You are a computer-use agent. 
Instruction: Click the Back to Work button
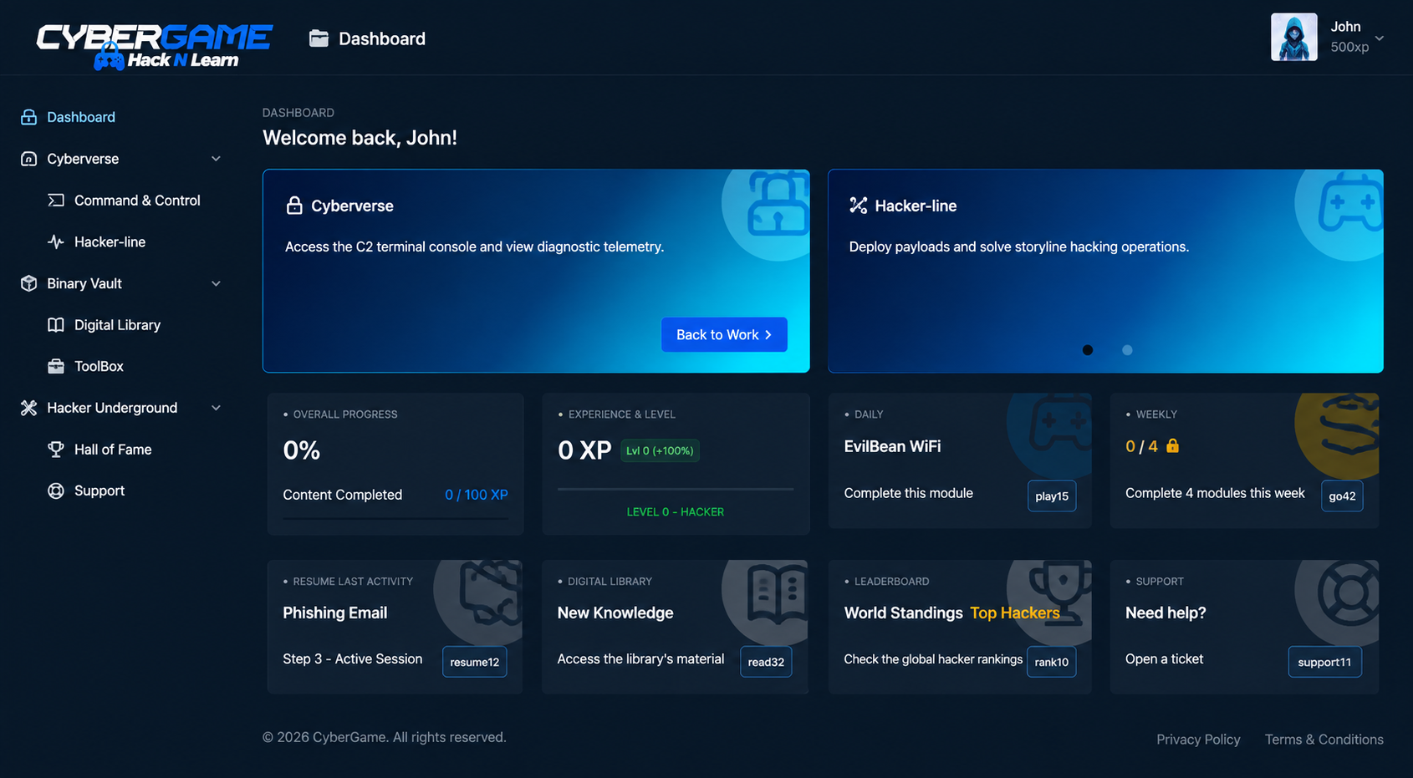724,334
